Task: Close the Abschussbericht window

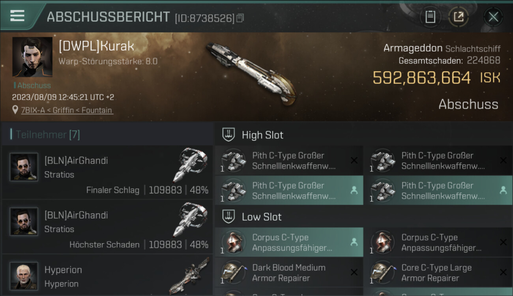Action: (x=493, y=17)
